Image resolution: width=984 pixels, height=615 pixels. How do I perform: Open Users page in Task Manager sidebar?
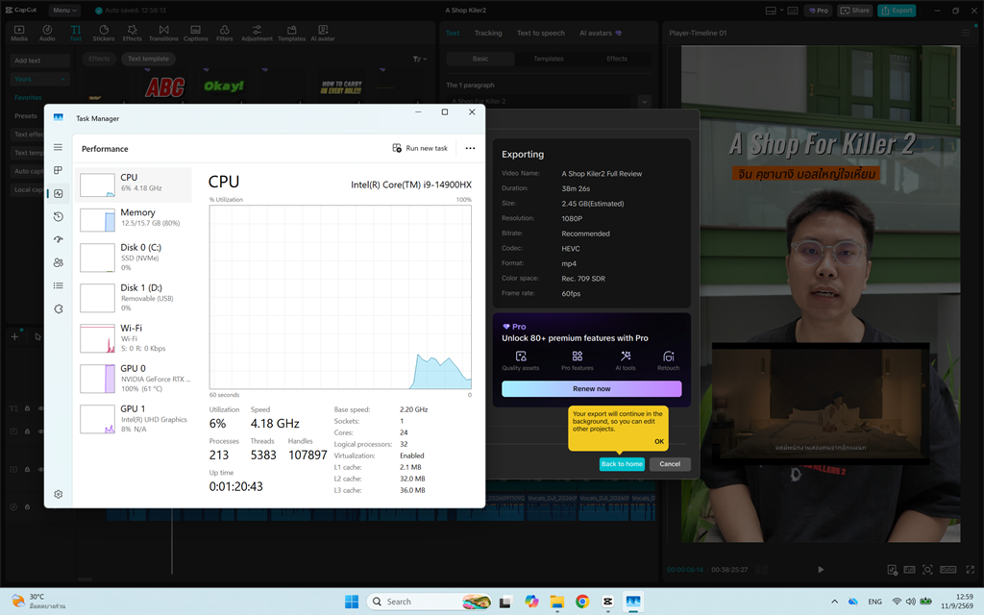[58, 262]
